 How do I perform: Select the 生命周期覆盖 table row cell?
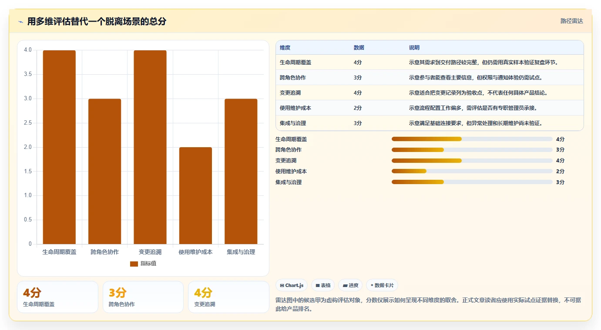[295, 63]
